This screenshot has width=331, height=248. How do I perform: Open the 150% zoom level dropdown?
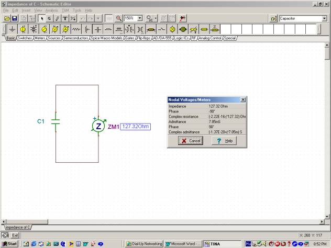tap(141, 18)
